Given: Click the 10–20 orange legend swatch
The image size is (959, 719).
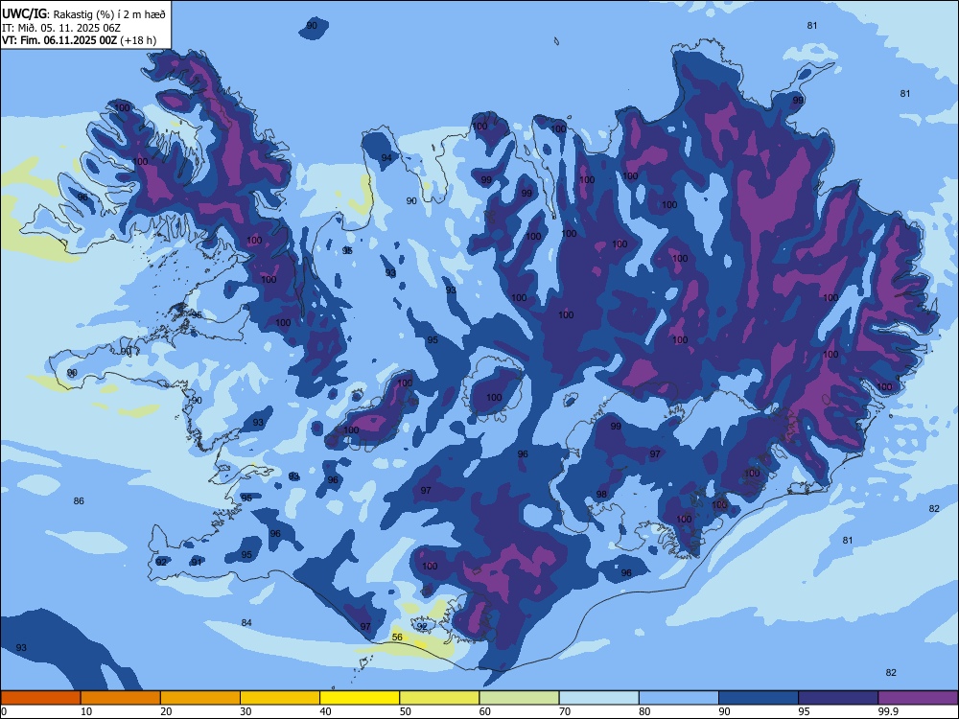Looking at the screenshot, I should coord(121,698).
